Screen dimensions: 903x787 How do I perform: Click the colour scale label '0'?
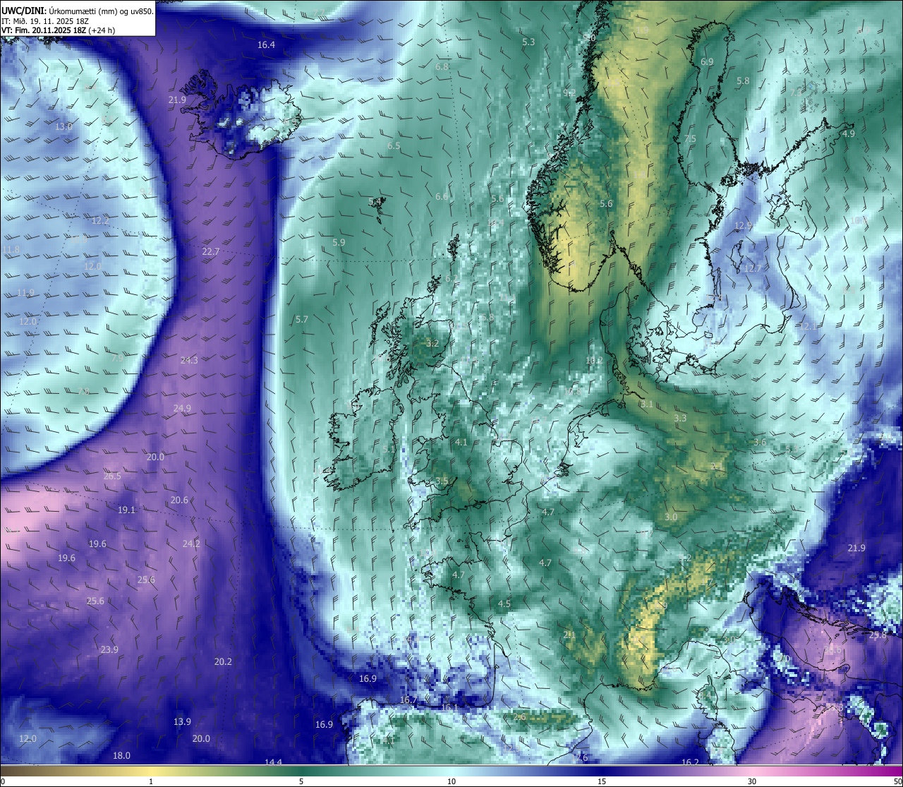point(3,781)
